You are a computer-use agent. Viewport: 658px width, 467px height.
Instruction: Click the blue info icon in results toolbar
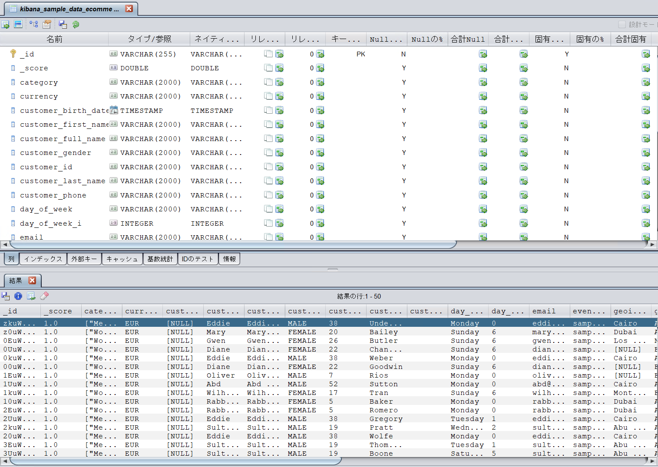pyautogui.click(x=18, y=296)
